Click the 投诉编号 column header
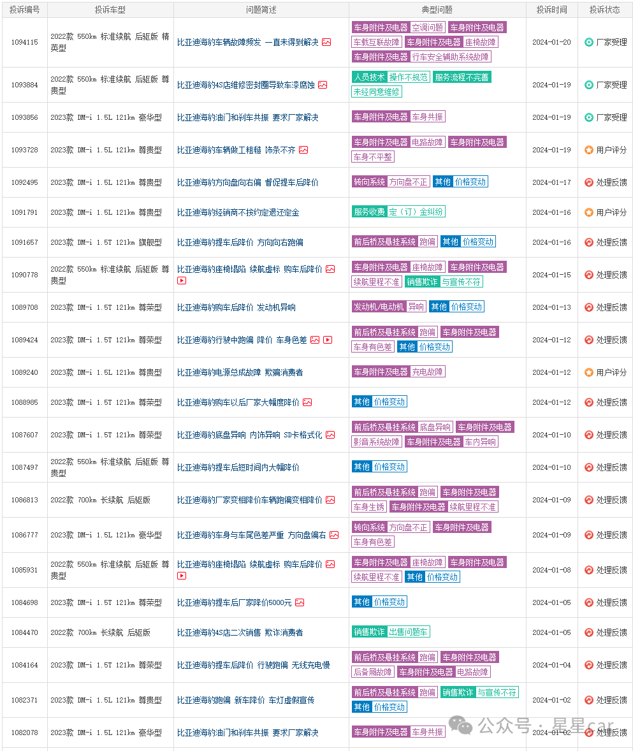Image resolution: width=633 pixels, height=751 pixels. pyautogui.click(x=25, y=10)
